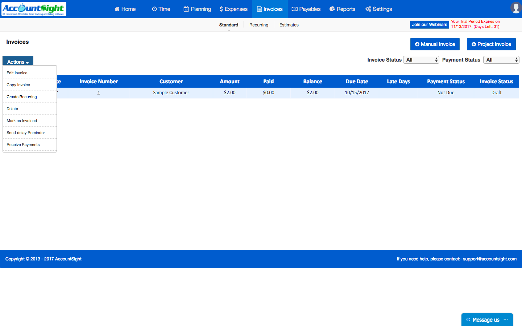Open the Payables icon

(x=294, y=9)
